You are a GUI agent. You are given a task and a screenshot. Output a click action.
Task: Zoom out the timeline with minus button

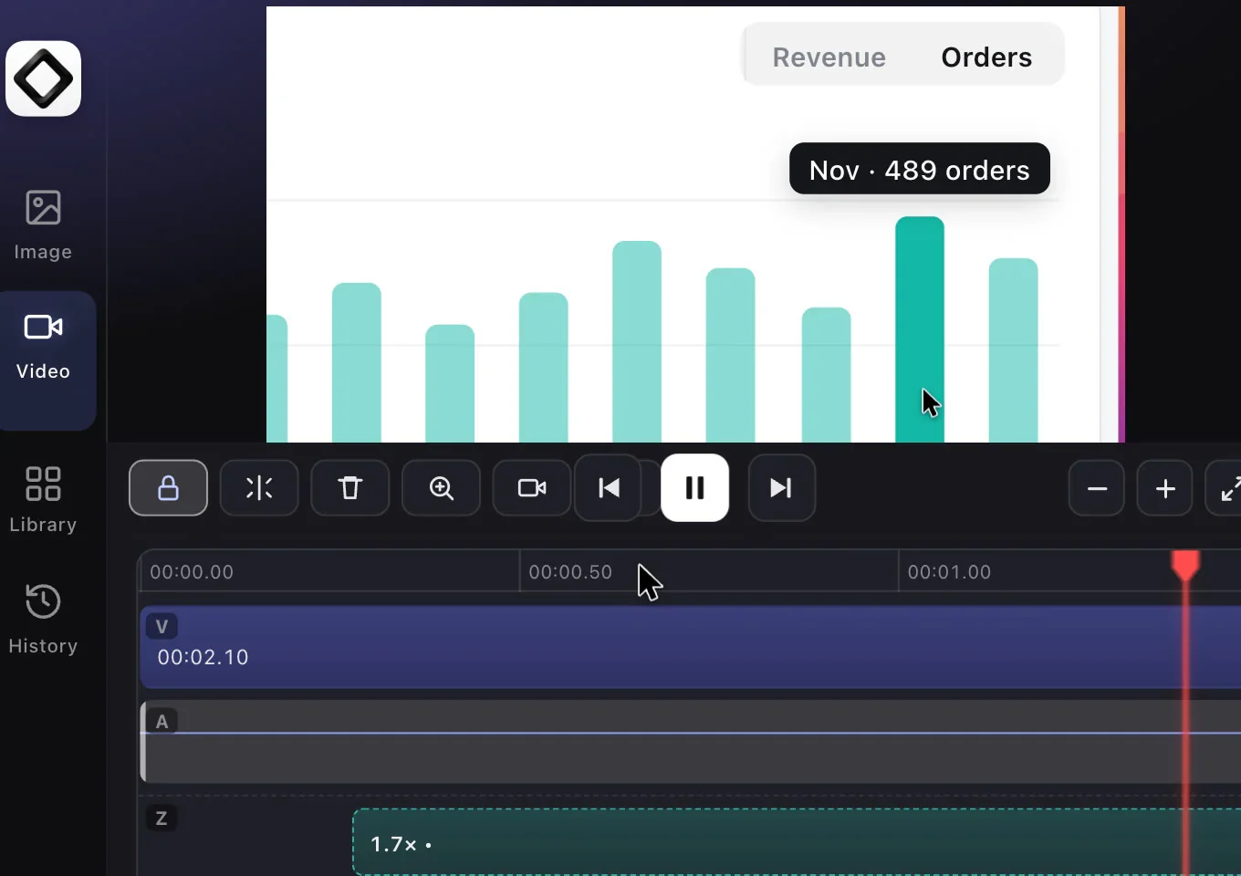pyautogui.click(x=1097, y=488)
